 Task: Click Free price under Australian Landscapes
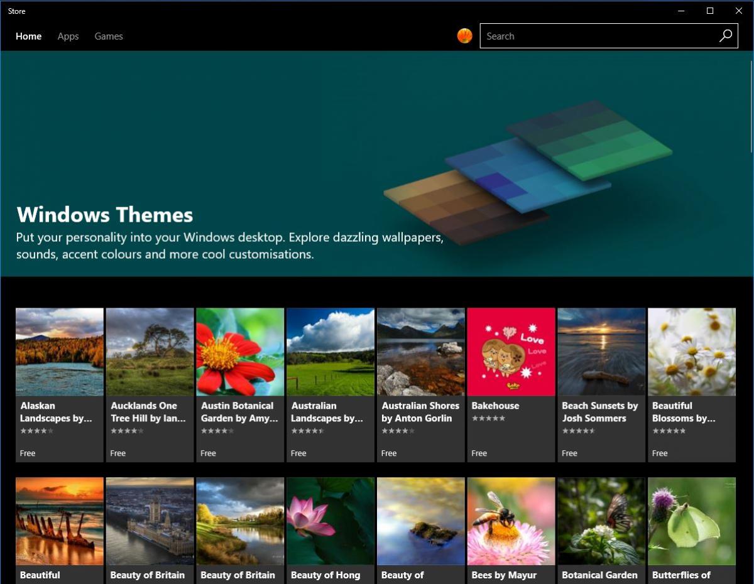click(298, 453)
